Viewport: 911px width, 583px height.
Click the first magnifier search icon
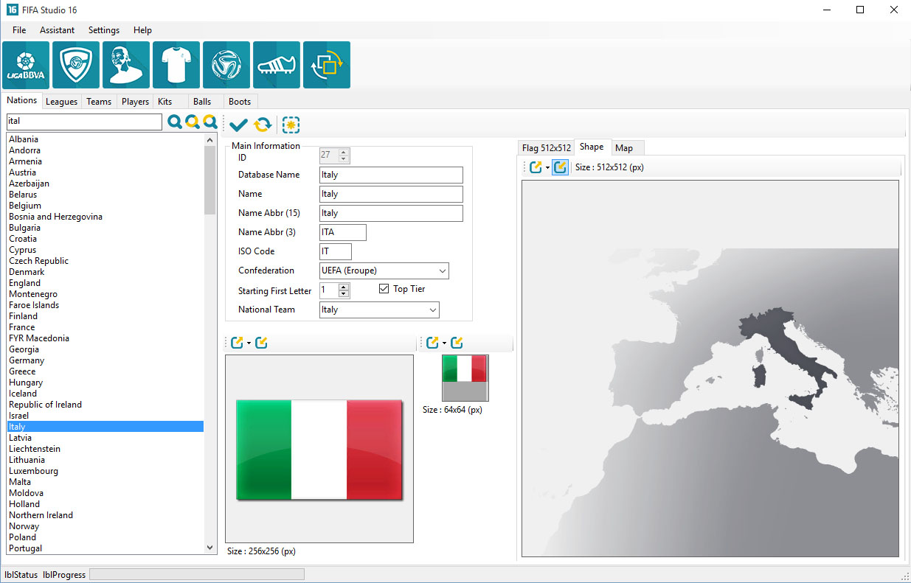click(175, 122)
